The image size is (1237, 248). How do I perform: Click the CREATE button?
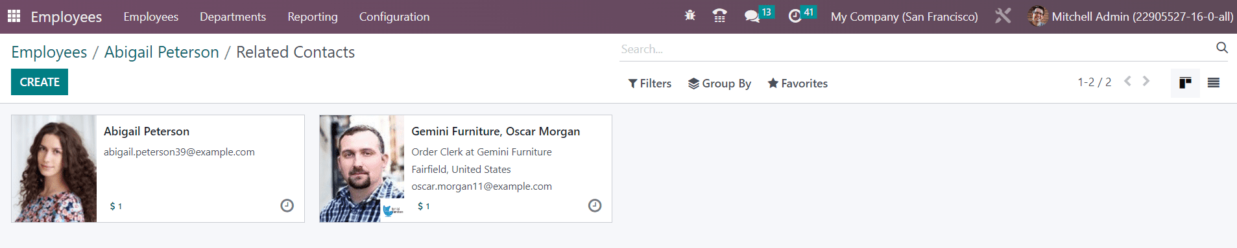40,82
